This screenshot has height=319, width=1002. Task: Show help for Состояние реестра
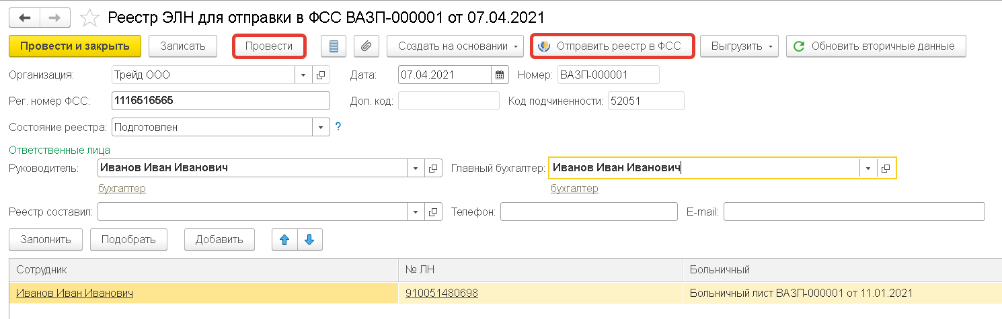338,126
